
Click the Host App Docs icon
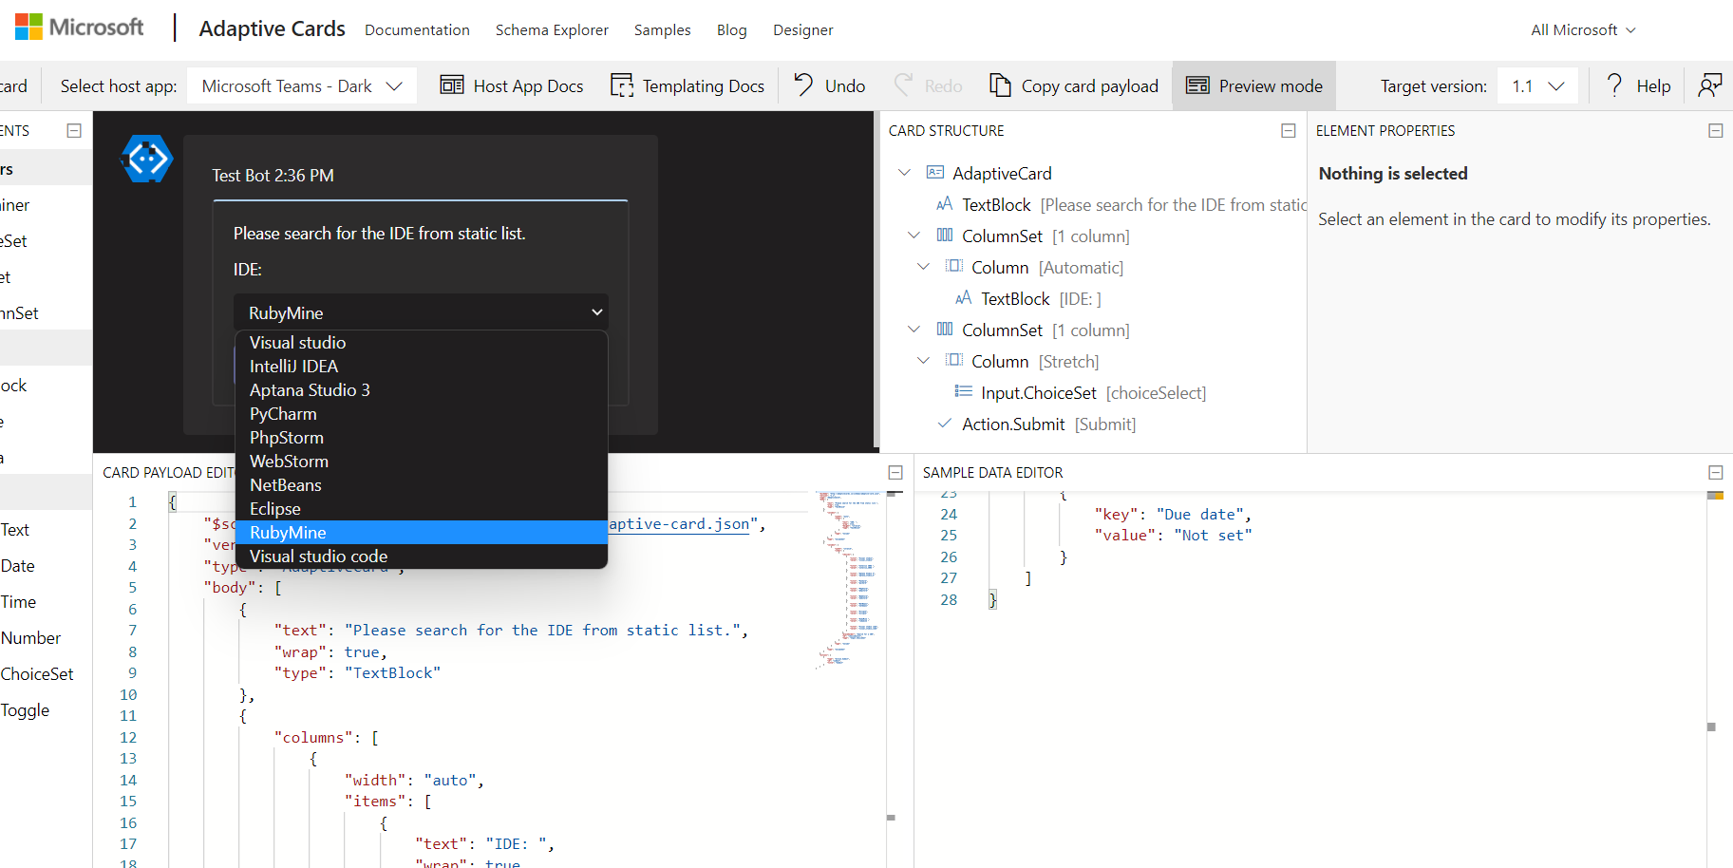click(451, 85)
